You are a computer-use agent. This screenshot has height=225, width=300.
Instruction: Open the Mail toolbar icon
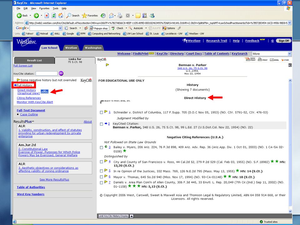(111, 16)
